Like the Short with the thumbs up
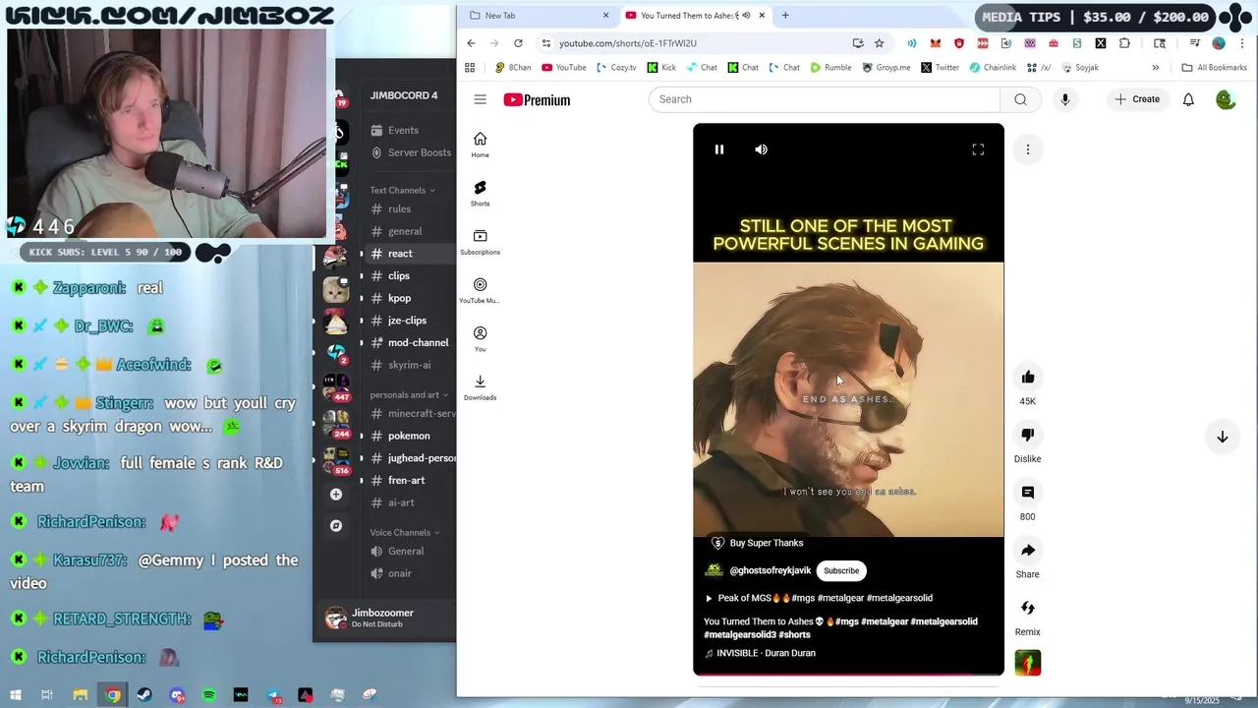Image resolution: width=1258 pixels, height=708 pixels. (1028, 378)
